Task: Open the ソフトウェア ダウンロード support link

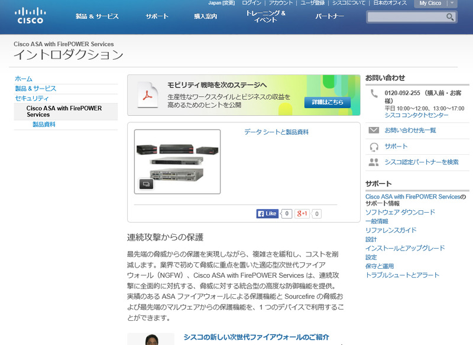Action: [x=400, y=212]
